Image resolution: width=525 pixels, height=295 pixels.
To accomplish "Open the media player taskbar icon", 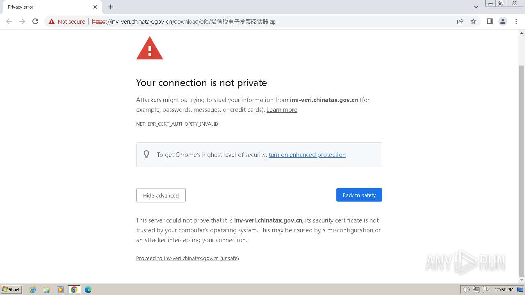I will pos(60,290).
